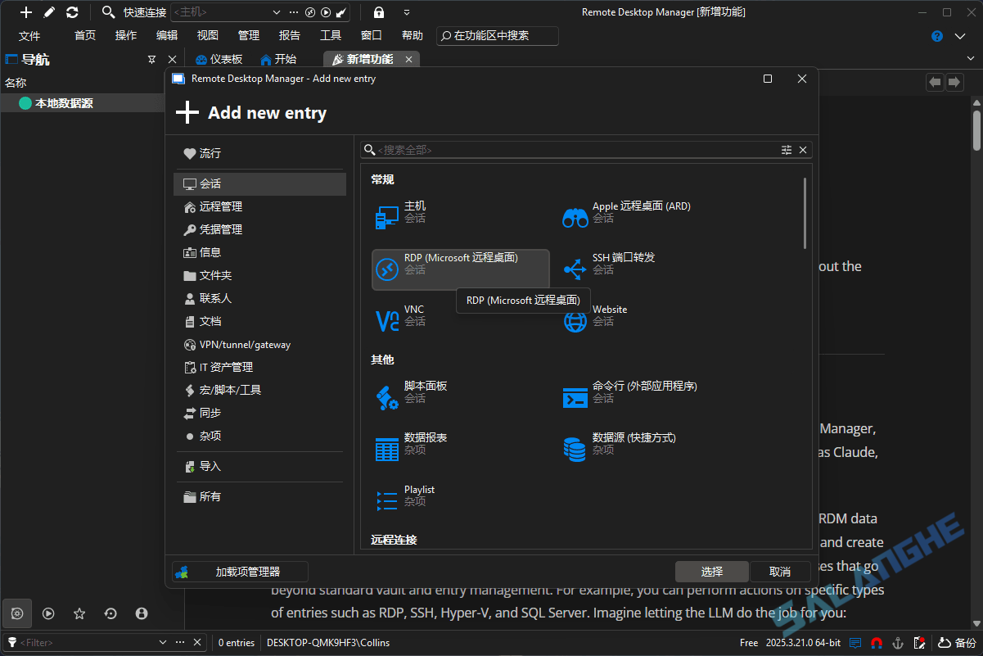Select the Playlist entry type
The width and height of the screenshot is (983, 656).
coord(419,495)
